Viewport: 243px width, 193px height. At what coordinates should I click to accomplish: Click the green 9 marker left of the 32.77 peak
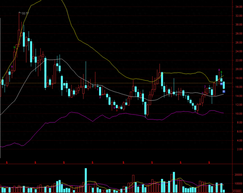[x=14, y=47]
